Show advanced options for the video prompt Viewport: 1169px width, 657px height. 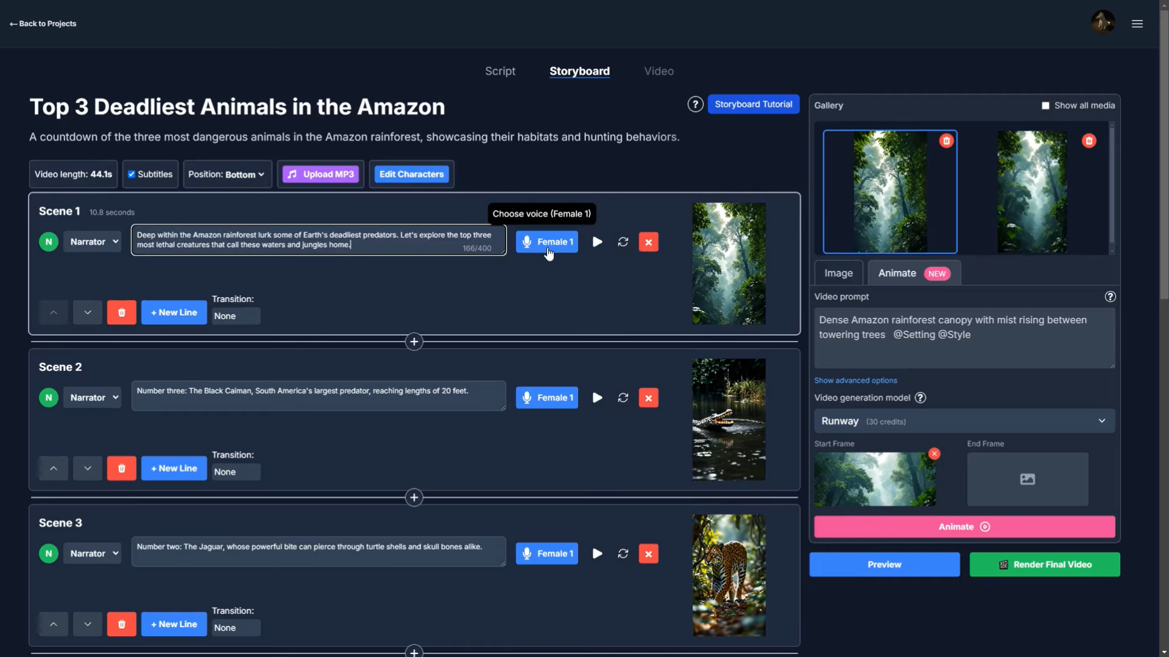[x=855, y=380]
